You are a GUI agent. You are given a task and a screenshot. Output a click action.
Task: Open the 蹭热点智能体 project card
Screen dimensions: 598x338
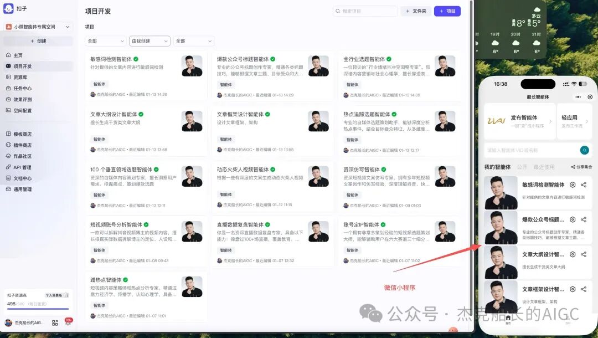[146, 297]
